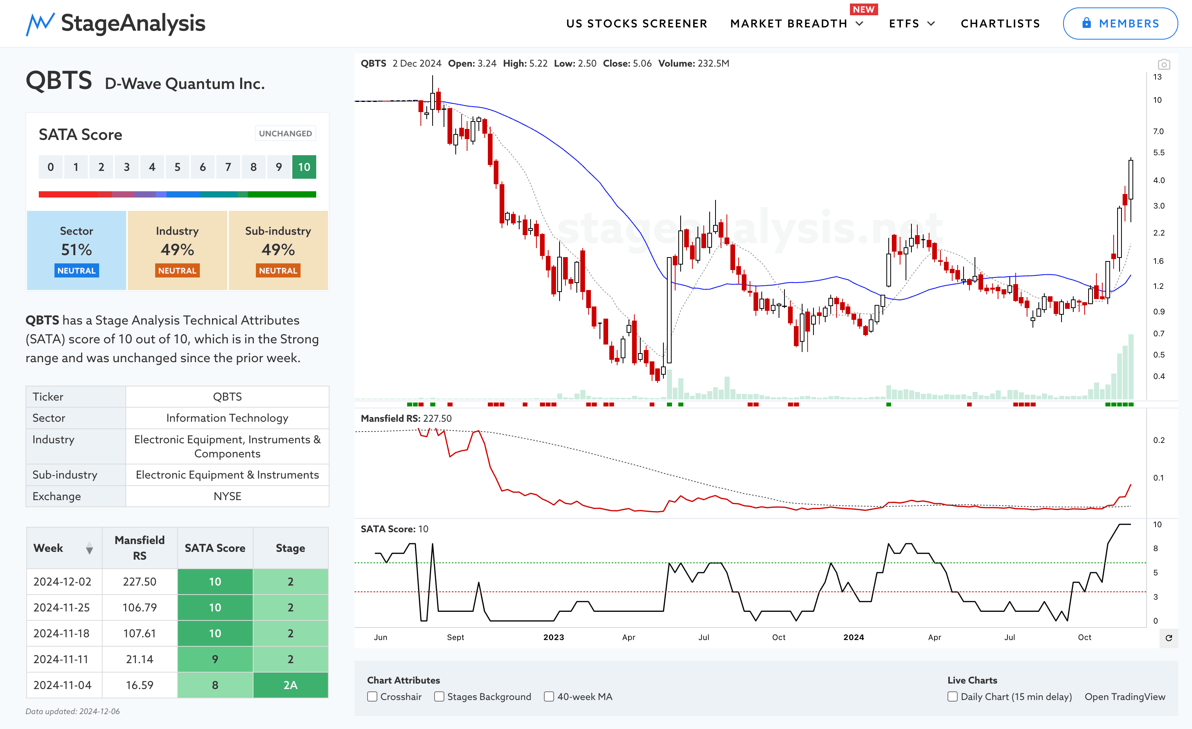
Task: Click the Stage column header
Action: pos(290,548)
